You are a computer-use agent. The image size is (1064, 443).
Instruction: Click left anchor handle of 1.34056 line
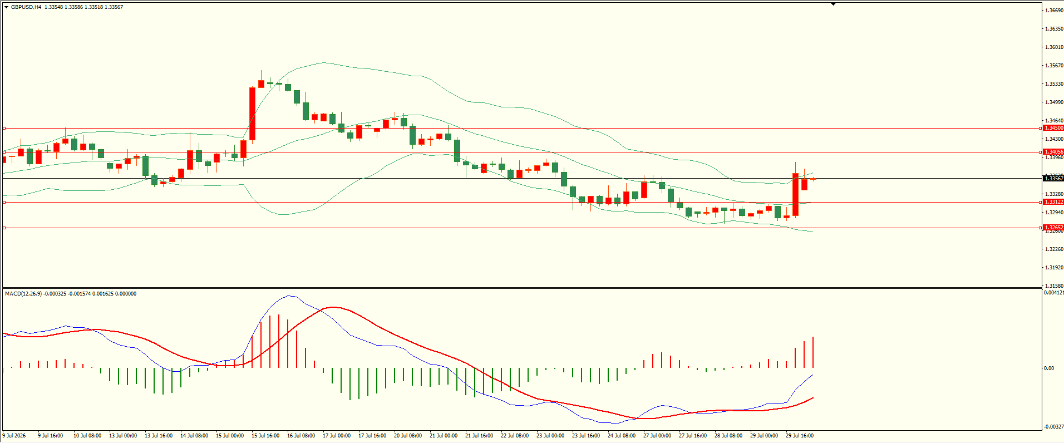(4, 152)
